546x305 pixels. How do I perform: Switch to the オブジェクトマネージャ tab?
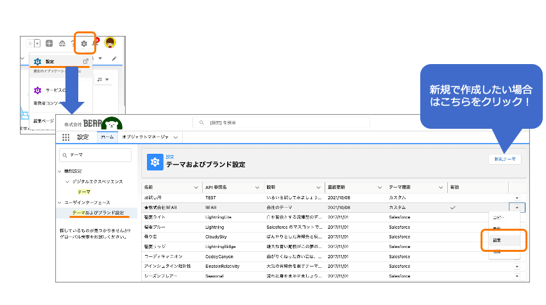pos(145,137)
